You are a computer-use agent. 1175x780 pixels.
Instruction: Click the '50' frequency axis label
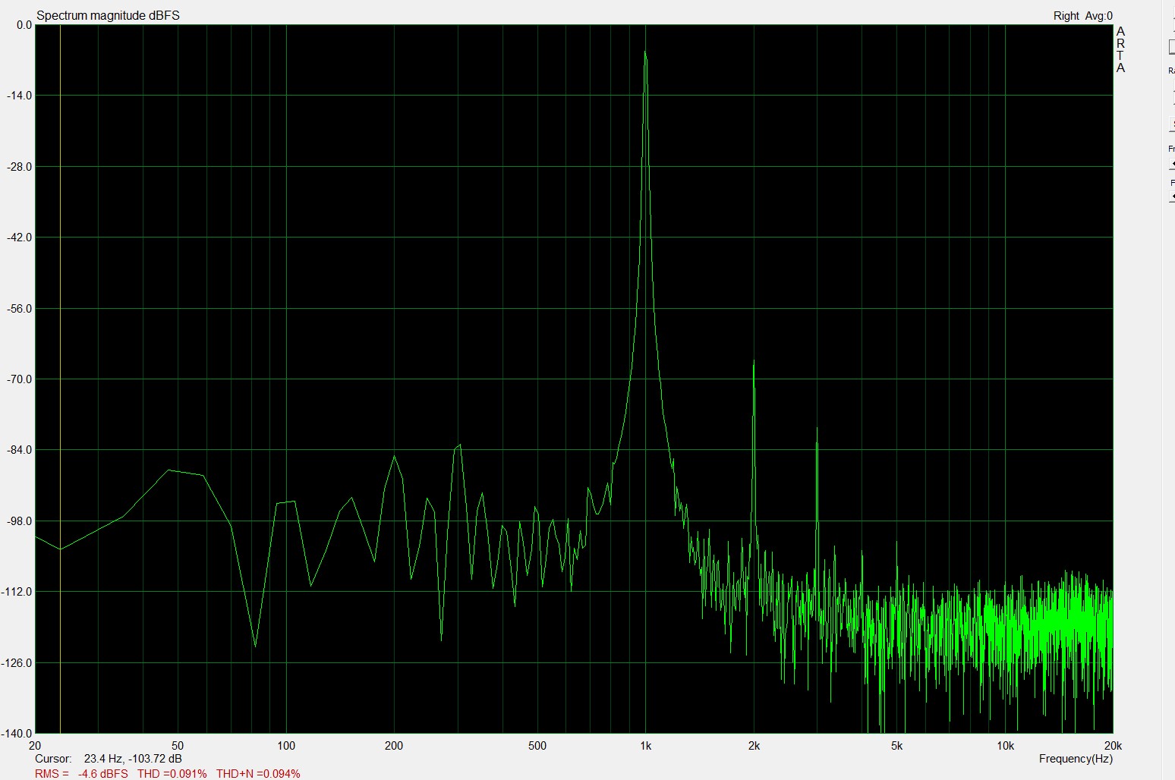point(178,745)
